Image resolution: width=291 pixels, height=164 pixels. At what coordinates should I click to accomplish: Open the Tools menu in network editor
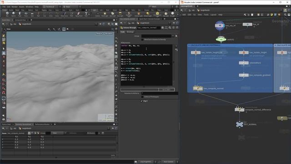(x=206, y=15)
